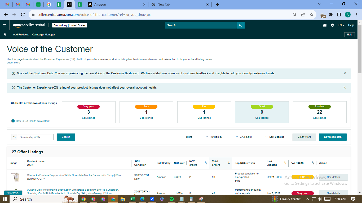362x203 pixels.
Task: Sort the table by Total orders
Action: (229, 163)
